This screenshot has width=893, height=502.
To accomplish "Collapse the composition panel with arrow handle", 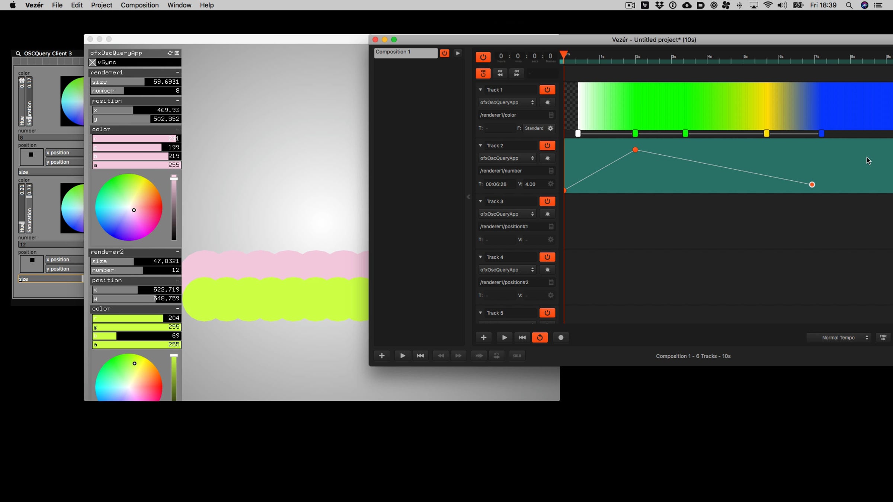I will (468, 197).
